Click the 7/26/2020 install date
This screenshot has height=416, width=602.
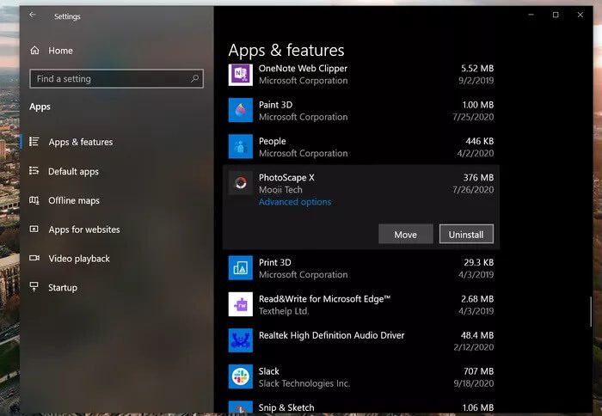[473, 190]
